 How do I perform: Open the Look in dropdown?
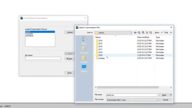113,33
